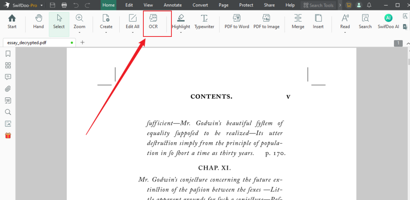The width and height of the screenshot is (410, 200).
Task: Open the Search tool in ribbon
Action: [365, 22]
